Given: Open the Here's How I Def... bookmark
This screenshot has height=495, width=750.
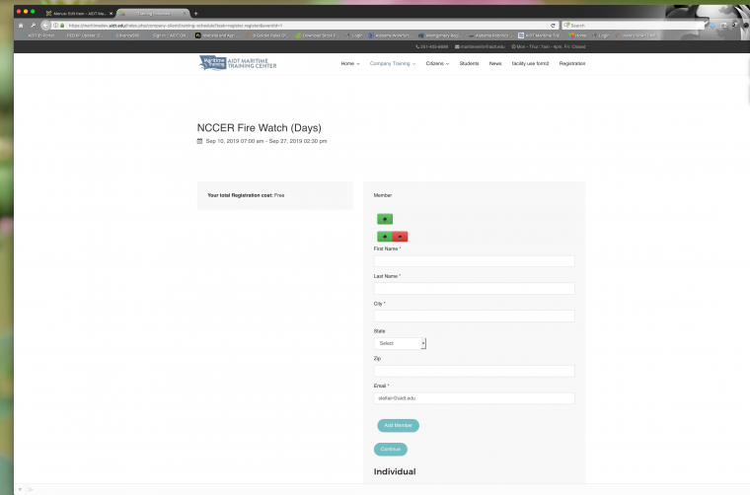Looking at the screenshot, I should tap(637, 35).
